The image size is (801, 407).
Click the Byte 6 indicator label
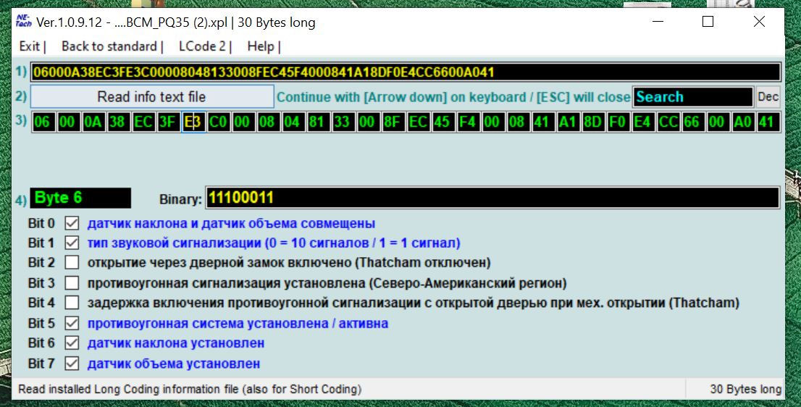click(x=80, y=198)
